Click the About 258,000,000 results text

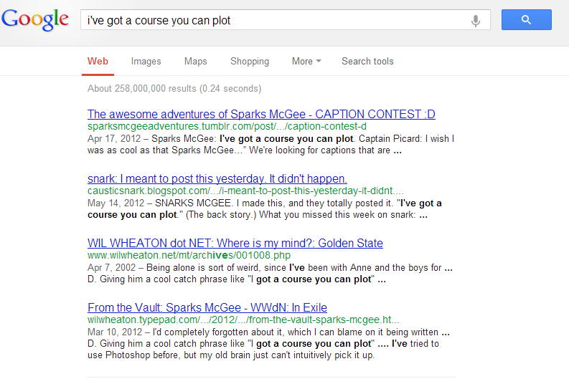(x=174, y=88)
